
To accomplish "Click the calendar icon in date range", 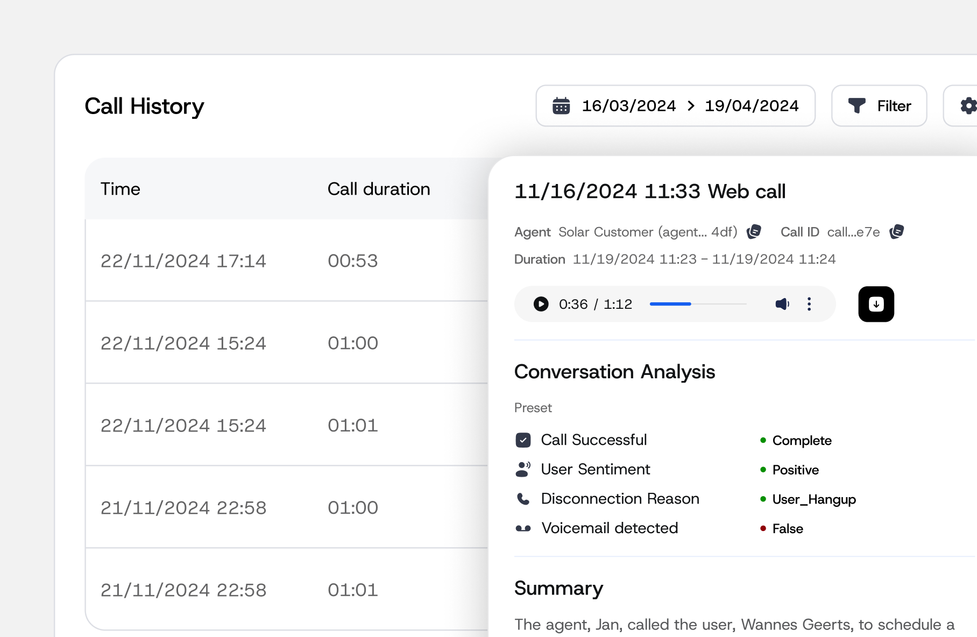I will tap(561, 106).
